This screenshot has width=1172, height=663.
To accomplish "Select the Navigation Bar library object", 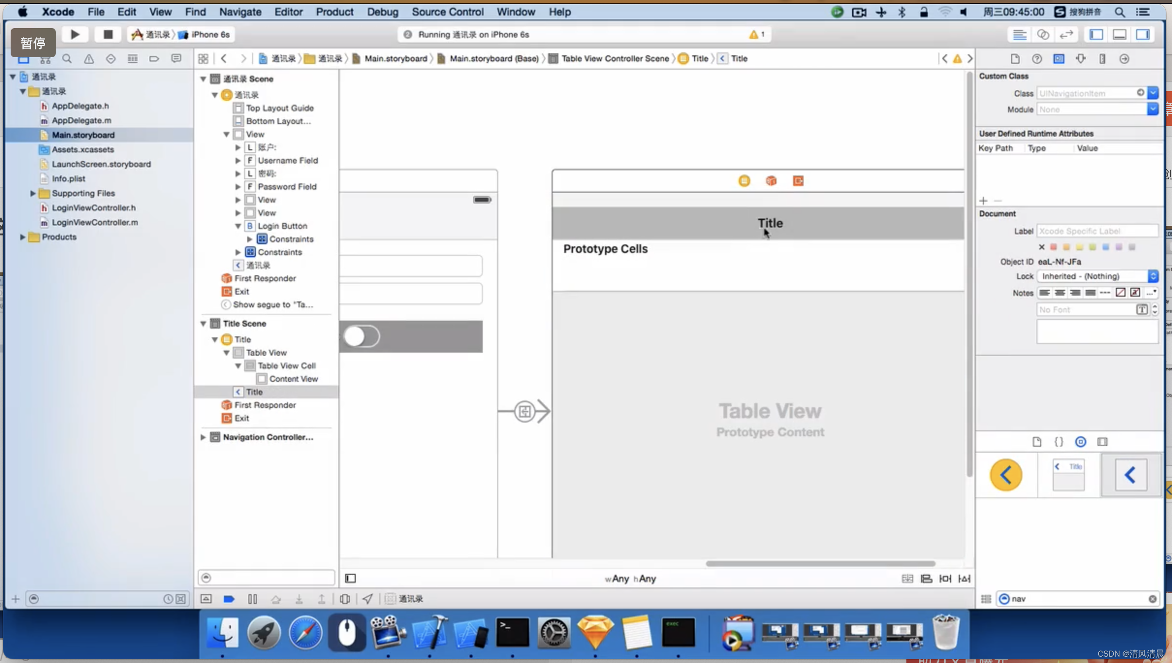I will (x=1069, y=475).
